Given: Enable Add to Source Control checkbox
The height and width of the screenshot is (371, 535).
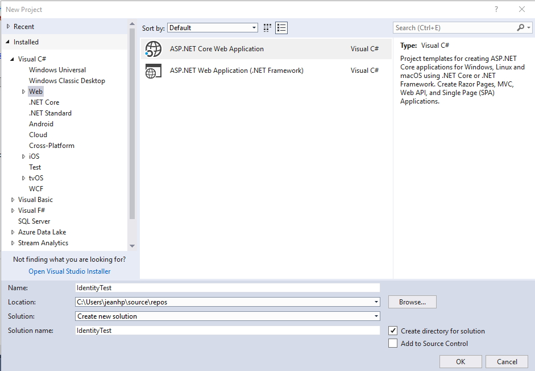Looking at the screenshot, I should coord(393,343).
